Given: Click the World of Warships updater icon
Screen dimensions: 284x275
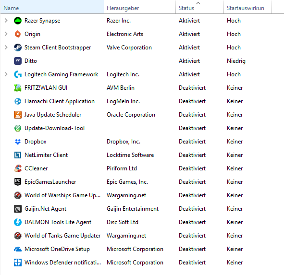Looking at the screenshot, I should [18, 195].
